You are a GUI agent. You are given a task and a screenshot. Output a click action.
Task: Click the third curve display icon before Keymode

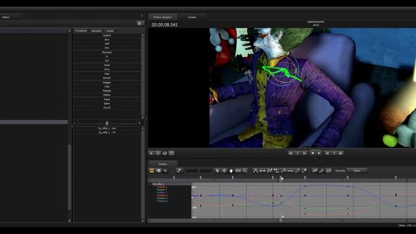click(x=328, y=171)
